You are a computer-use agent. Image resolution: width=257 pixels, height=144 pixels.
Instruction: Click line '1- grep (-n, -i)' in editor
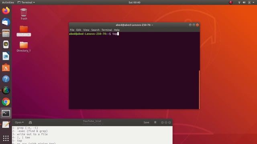point(25,128)
